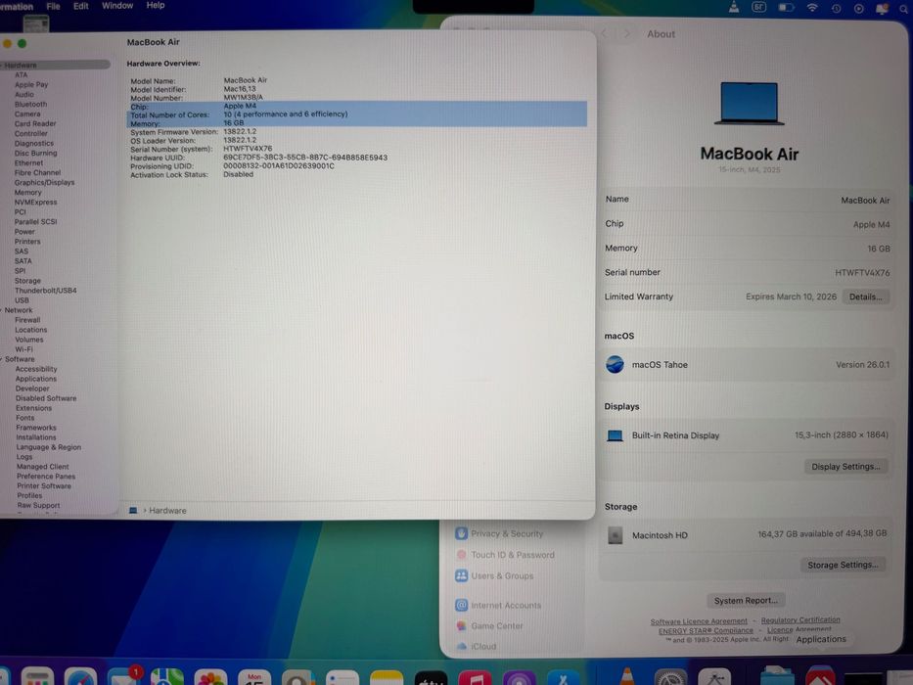Click Model Identifier value Mac16,13
This screenshot has height=685, width=913.
240,89
